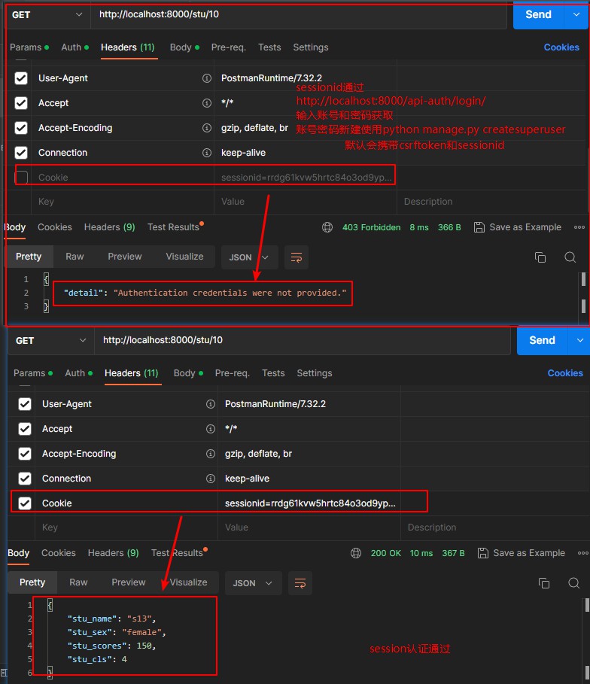Send the lower GET request
Screen dimensions: 590x684
click(x=542, y=340)
